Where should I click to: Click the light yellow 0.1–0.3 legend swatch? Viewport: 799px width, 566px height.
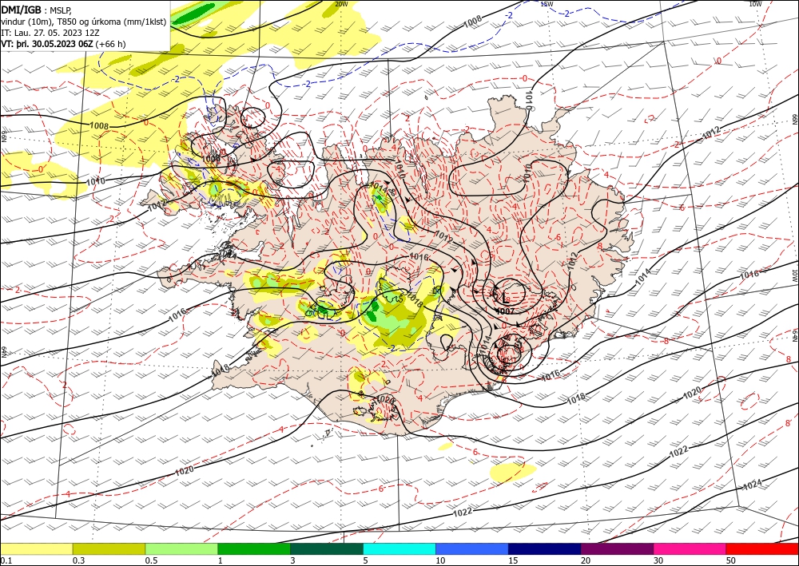(x=36, y=548)
